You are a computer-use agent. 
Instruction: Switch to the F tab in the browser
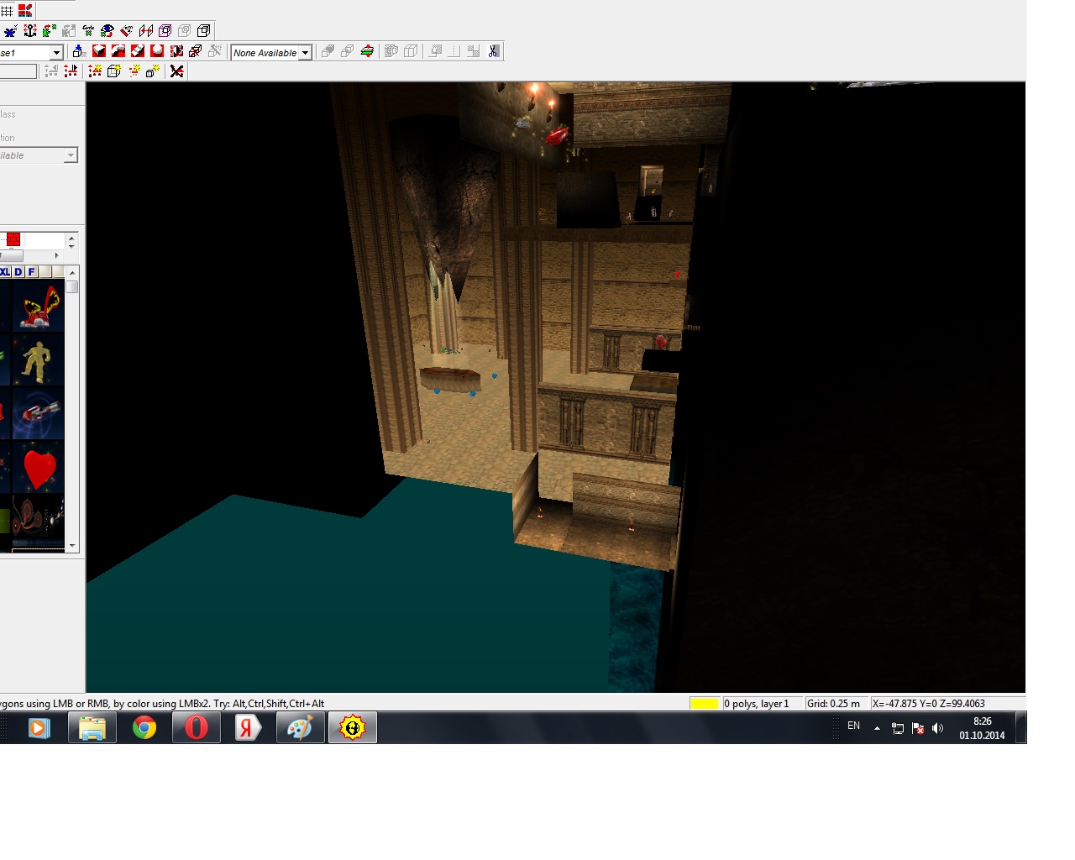point(32,272)
